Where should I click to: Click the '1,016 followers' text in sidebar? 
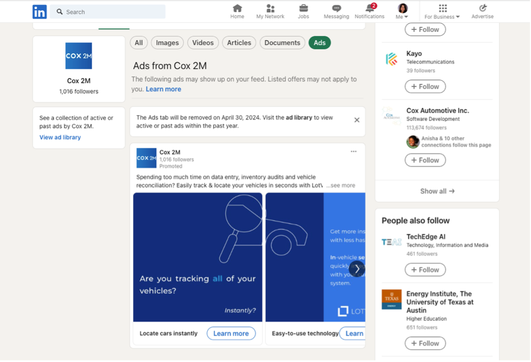pos(78,91)
